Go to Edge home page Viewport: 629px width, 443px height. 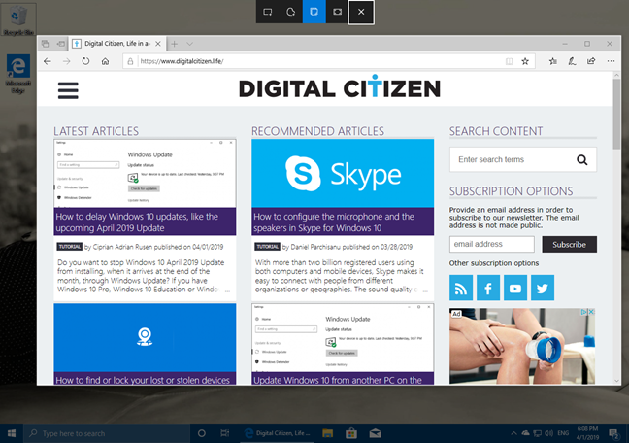click(x=105, y=61)
